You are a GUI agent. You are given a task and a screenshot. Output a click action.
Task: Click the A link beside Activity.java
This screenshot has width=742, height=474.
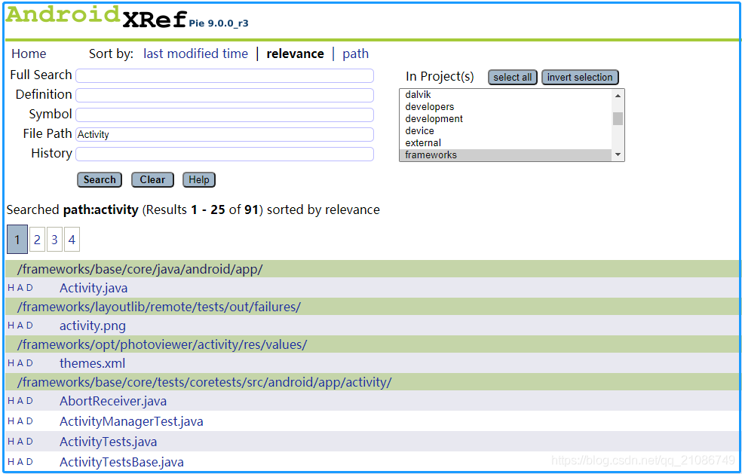[x=20, y=288]
